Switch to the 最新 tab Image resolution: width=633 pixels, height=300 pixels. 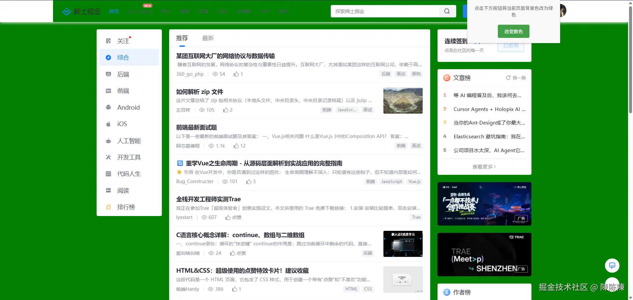208,38
